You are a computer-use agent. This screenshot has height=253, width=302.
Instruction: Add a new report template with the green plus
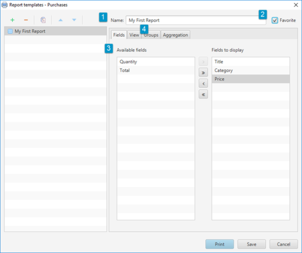tap(13, 20)
